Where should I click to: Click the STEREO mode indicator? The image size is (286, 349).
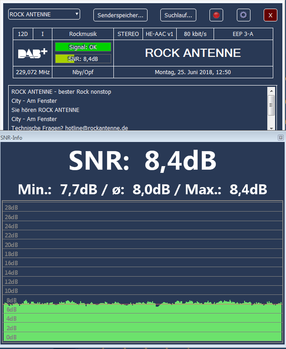pyautogui.click(x=128, y=34)
